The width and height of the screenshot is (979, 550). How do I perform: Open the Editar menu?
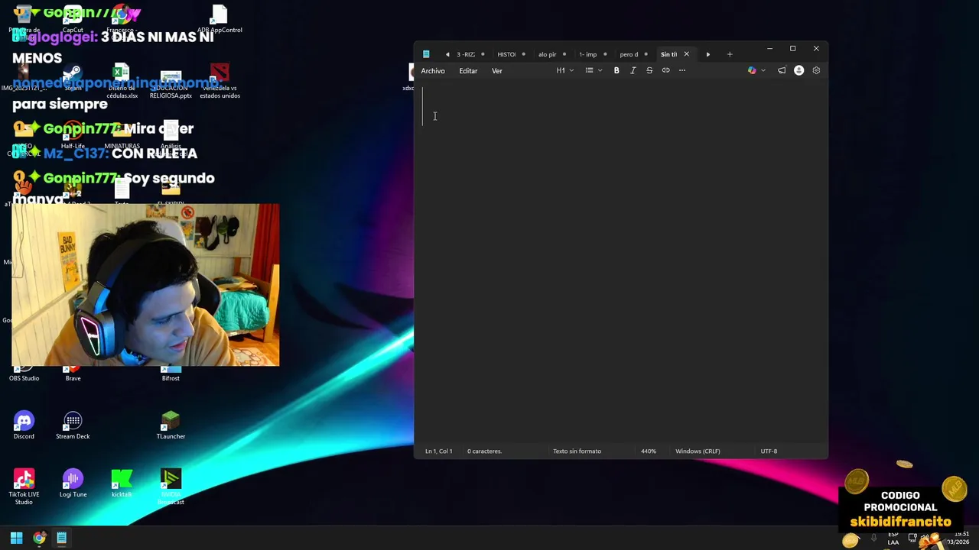(x=468, y=71)
